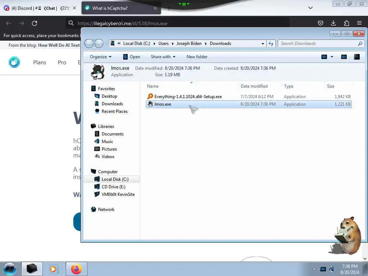368x276 pixels.
Task: Click the Firefox reload page icon
Action: click(x=34, y=23)
